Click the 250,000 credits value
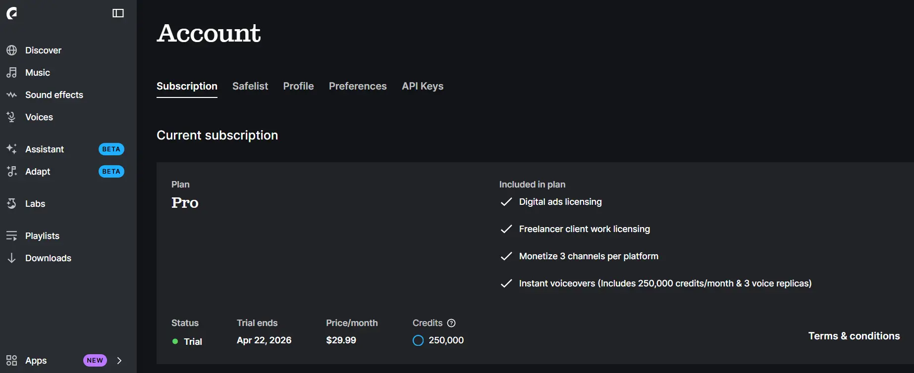Screen dimensions: 914x373 [446, 340]
